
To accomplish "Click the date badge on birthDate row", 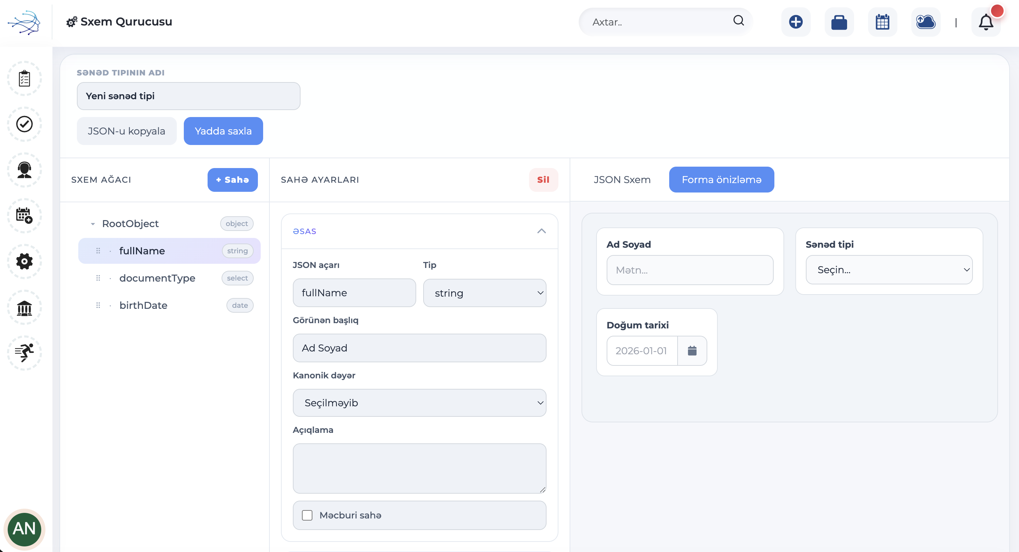I will pyautogui.click(x=240, y=305).
